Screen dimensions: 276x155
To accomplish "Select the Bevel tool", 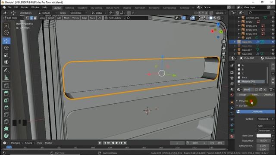I will coord(6,107).
